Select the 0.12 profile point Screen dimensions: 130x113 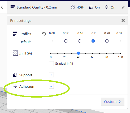tap(66, 41)
